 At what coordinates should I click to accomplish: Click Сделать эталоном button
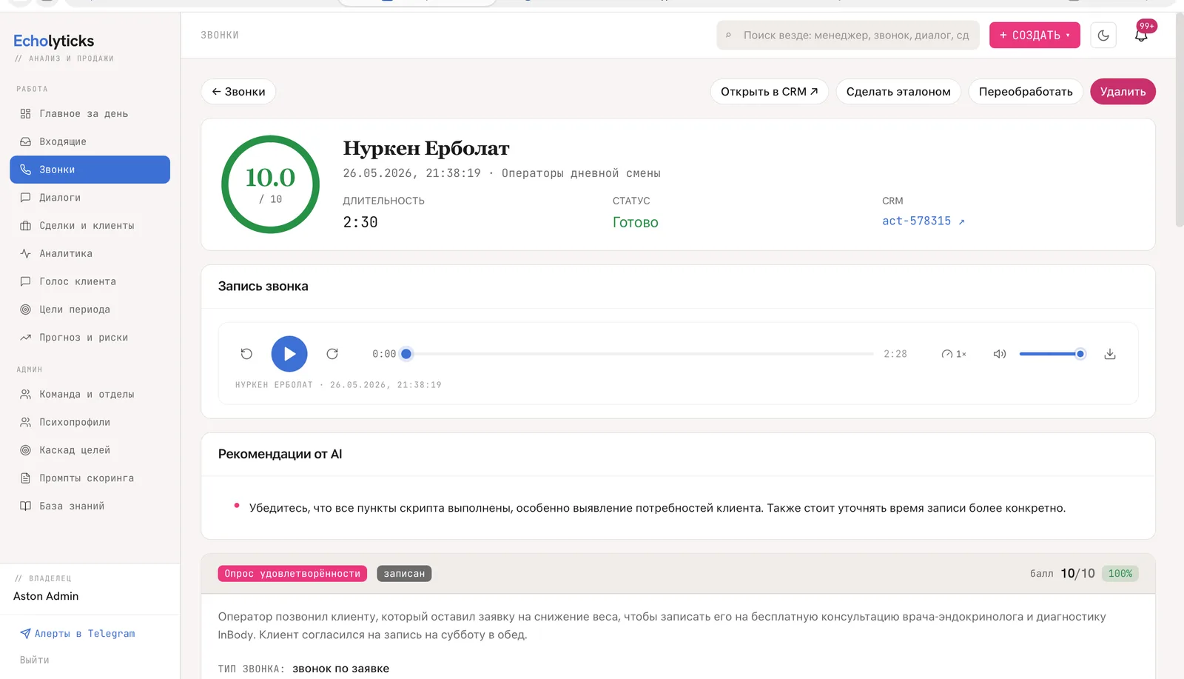(x=898, y=92)
